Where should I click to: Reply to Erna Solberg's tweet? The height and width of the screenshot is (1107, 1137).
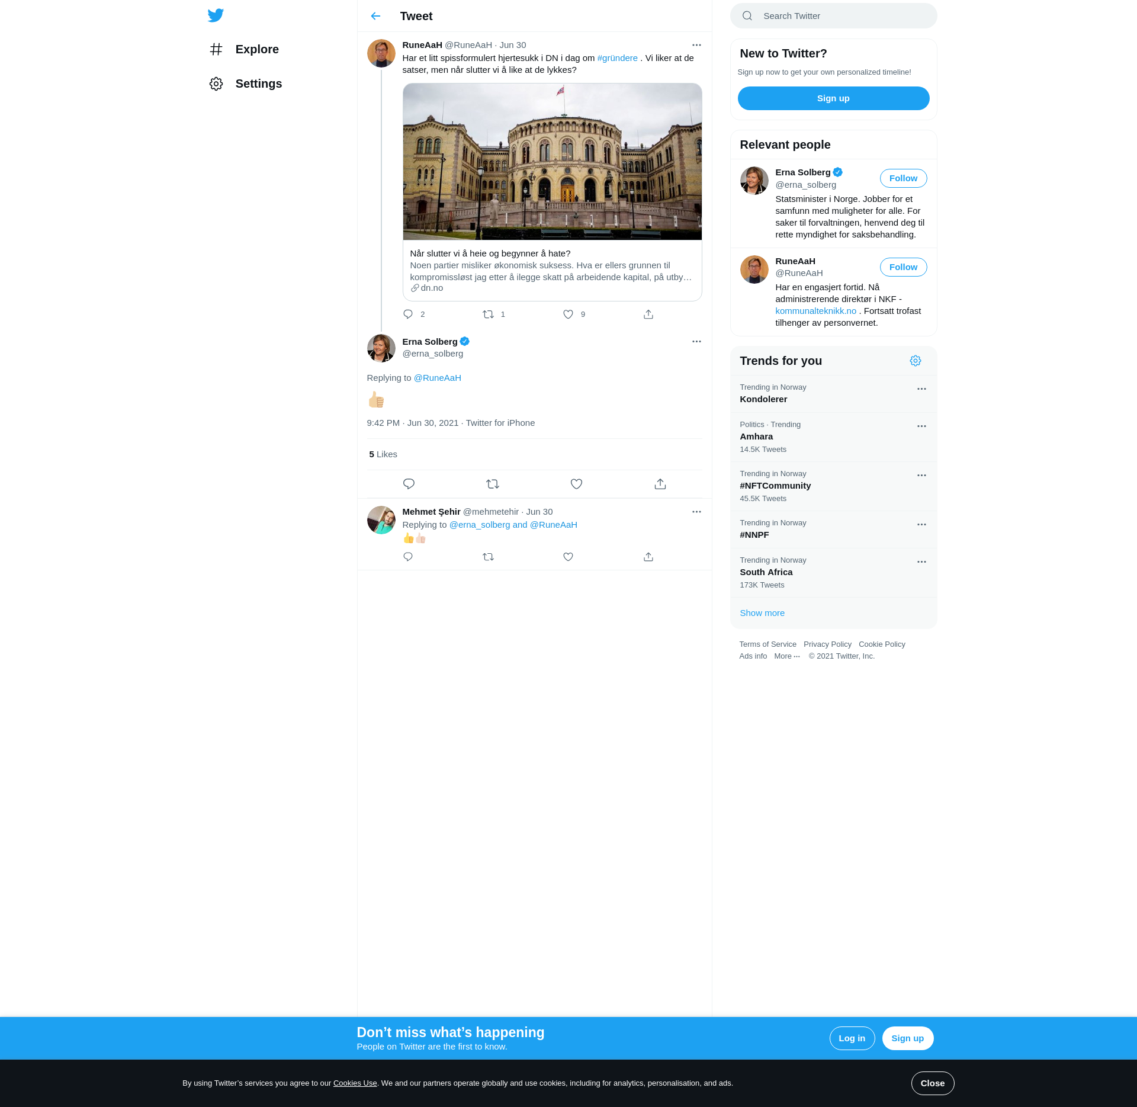click(409, 484)
